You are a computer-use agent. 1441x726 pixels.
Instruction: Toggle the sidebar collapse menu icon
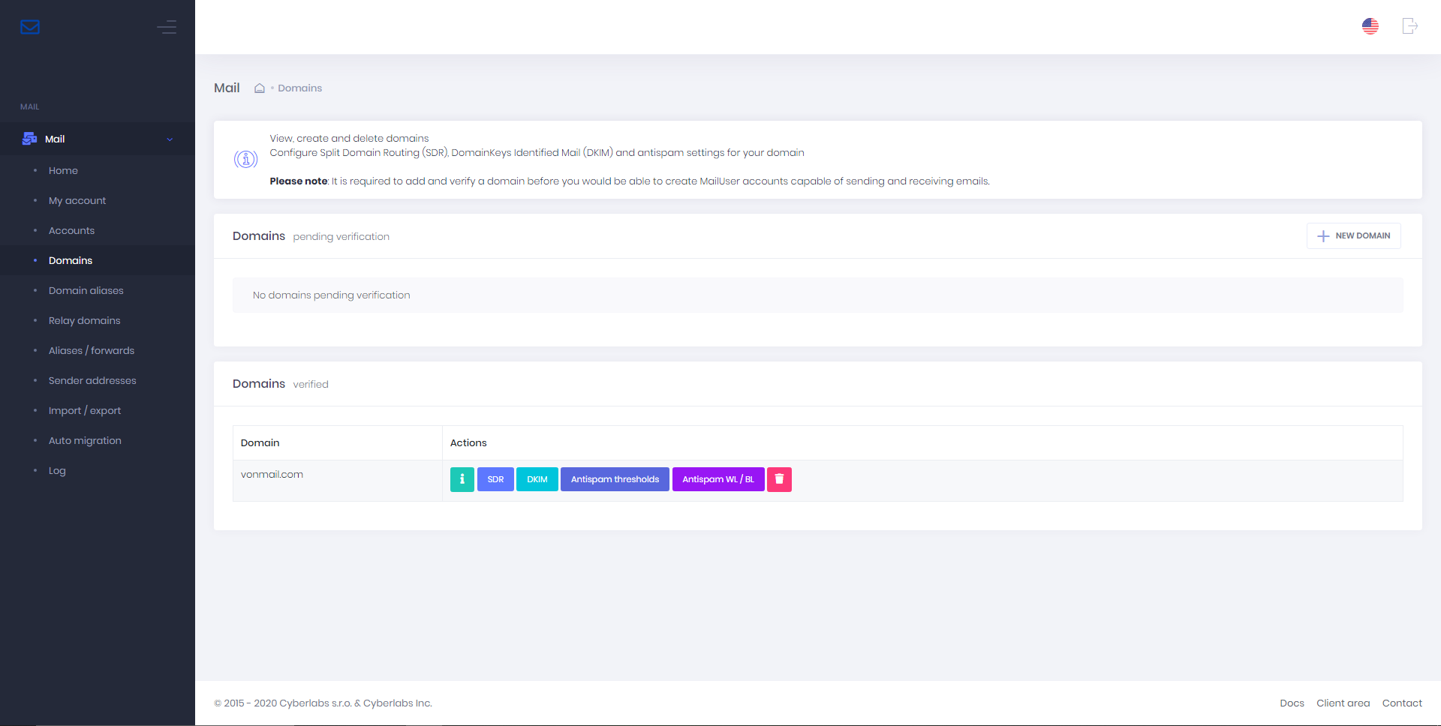[167, 27]
